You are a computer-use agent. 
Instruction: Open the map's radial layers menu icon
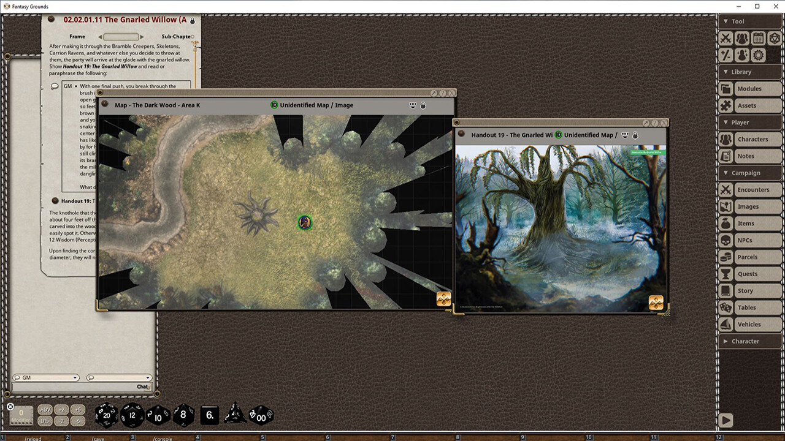click(443, 299)
